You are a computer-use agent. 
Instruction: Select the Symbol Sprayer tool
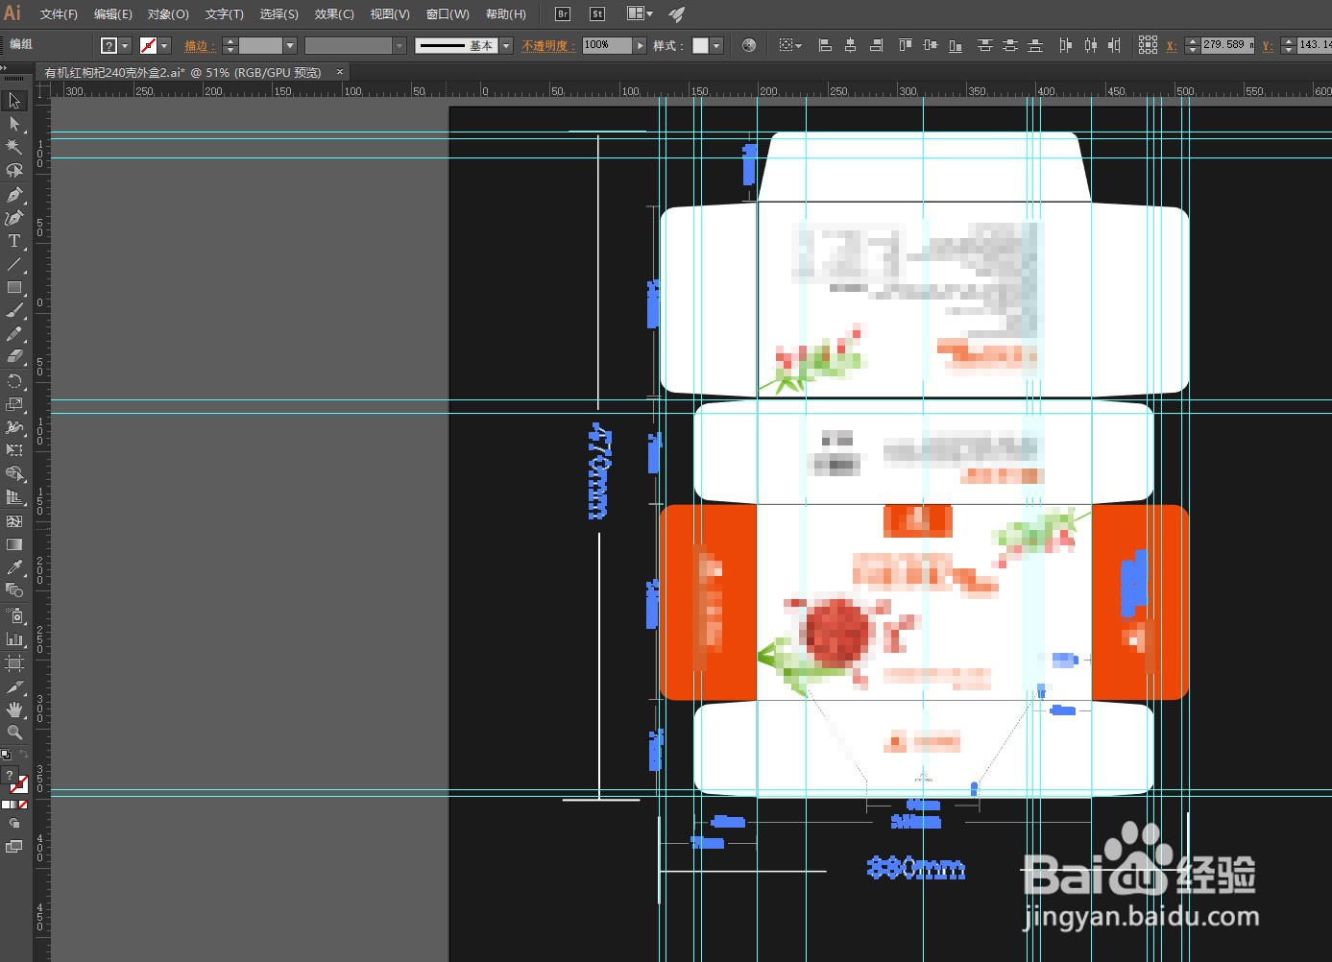point(14,615)
